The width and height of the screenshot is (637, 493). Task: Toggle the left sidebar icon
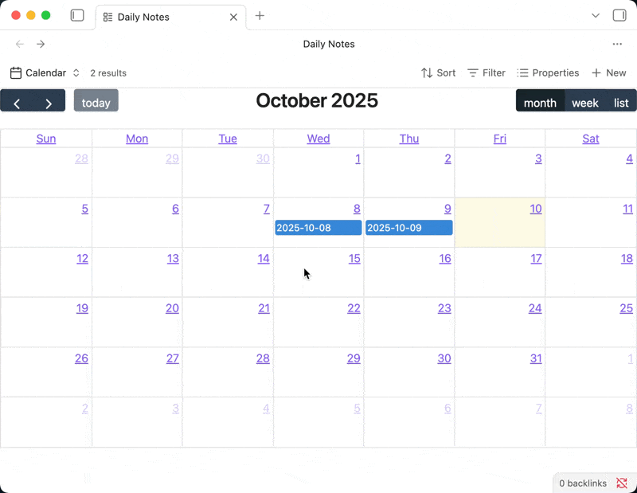(x=77, y=16)
